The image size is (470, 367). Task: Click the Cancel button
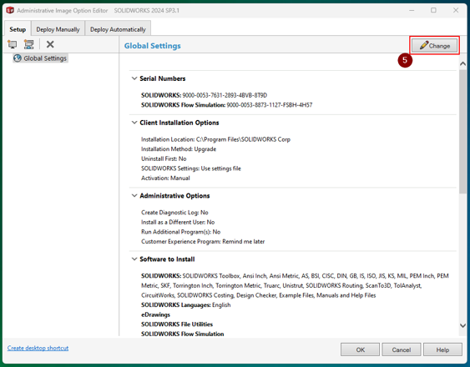(402, 349)
